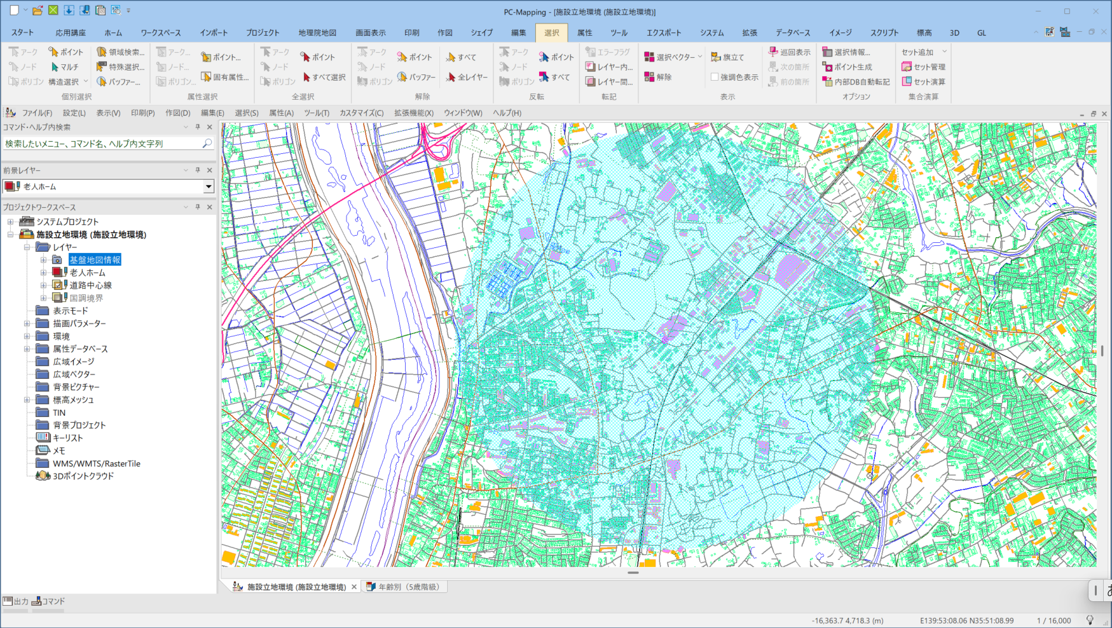Viewport: 1112px width, 628px height.
Task: Switch to the 属性 ribbon tab
Action: [584, 32]
